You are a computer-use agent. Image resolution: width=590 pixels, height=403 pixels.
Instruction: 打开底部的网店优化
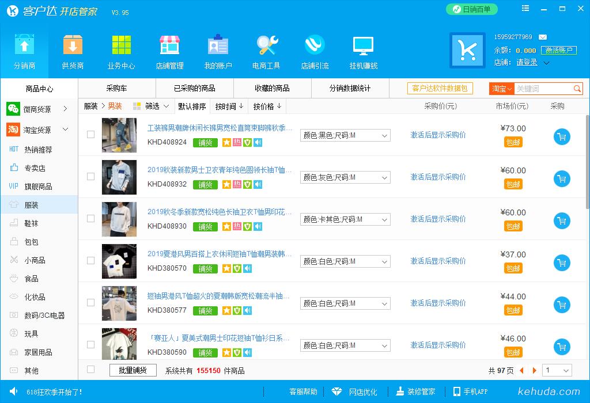pyautogui.click(x=363, y=391)
